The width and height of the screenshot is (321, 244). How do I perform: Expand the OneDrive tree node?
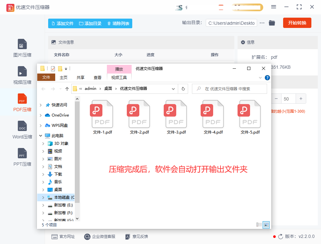point(40,115)
